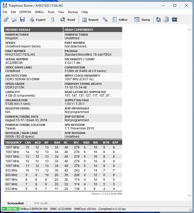Screen dimensions: 194x213
Task: Click the DDR3-2133K speed grade value
Action: coord(15,87)
